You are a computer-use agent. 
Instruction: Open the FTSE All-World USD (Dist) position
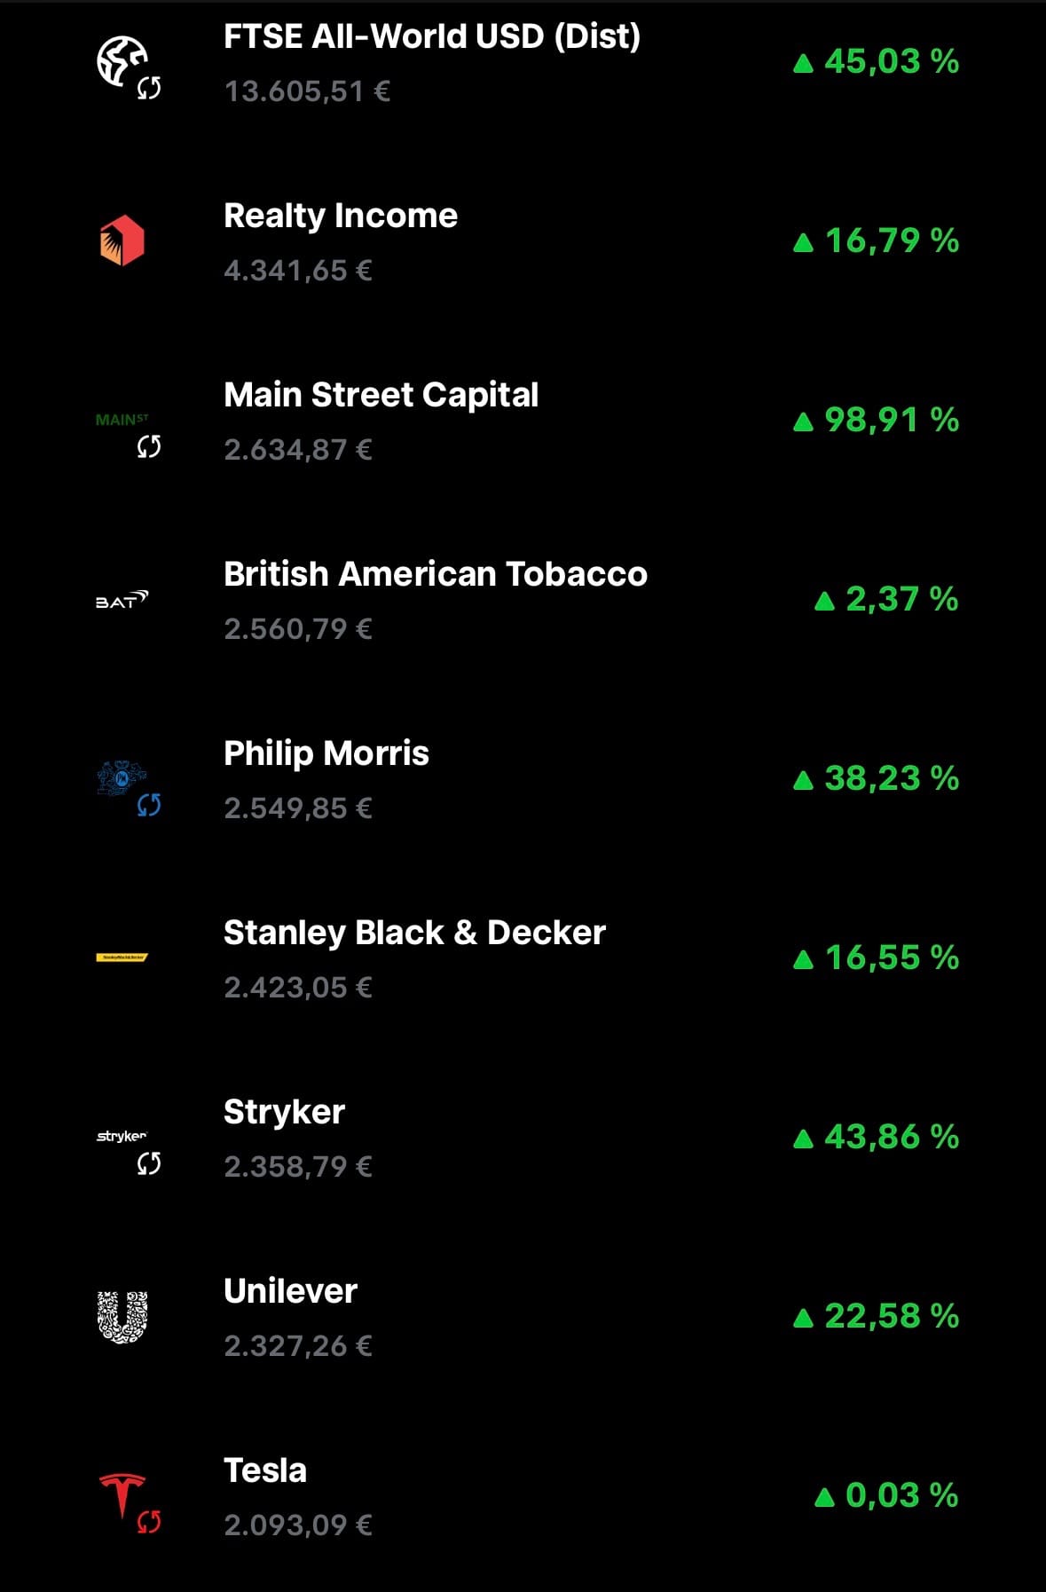coord(523,63)
